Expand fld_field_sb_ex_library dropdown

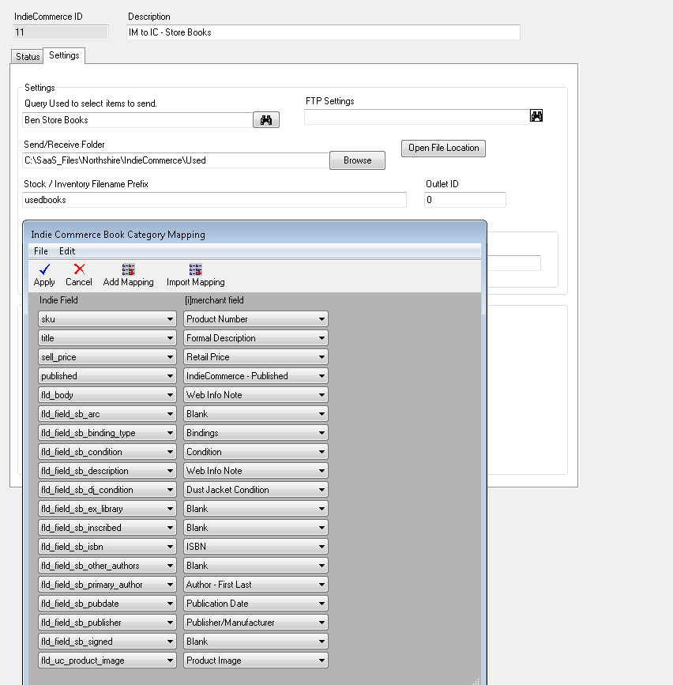click(x=107, y=509)
